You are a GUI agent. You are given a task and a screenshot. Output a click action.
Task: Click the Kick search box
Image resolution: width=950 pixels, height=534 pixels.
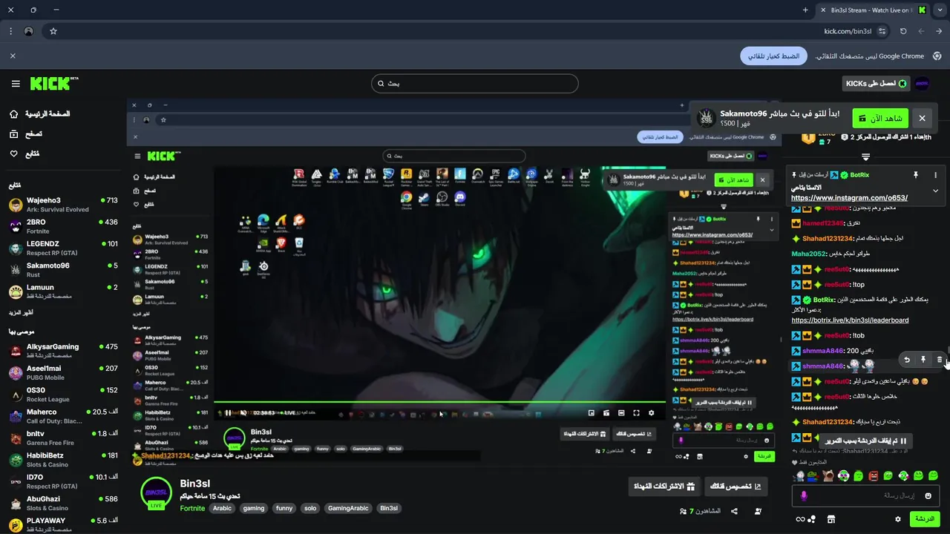[475, 83]
